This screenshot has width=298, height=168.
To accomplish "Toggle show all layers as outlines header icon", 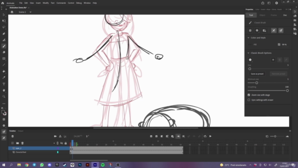I will point(58,143).
